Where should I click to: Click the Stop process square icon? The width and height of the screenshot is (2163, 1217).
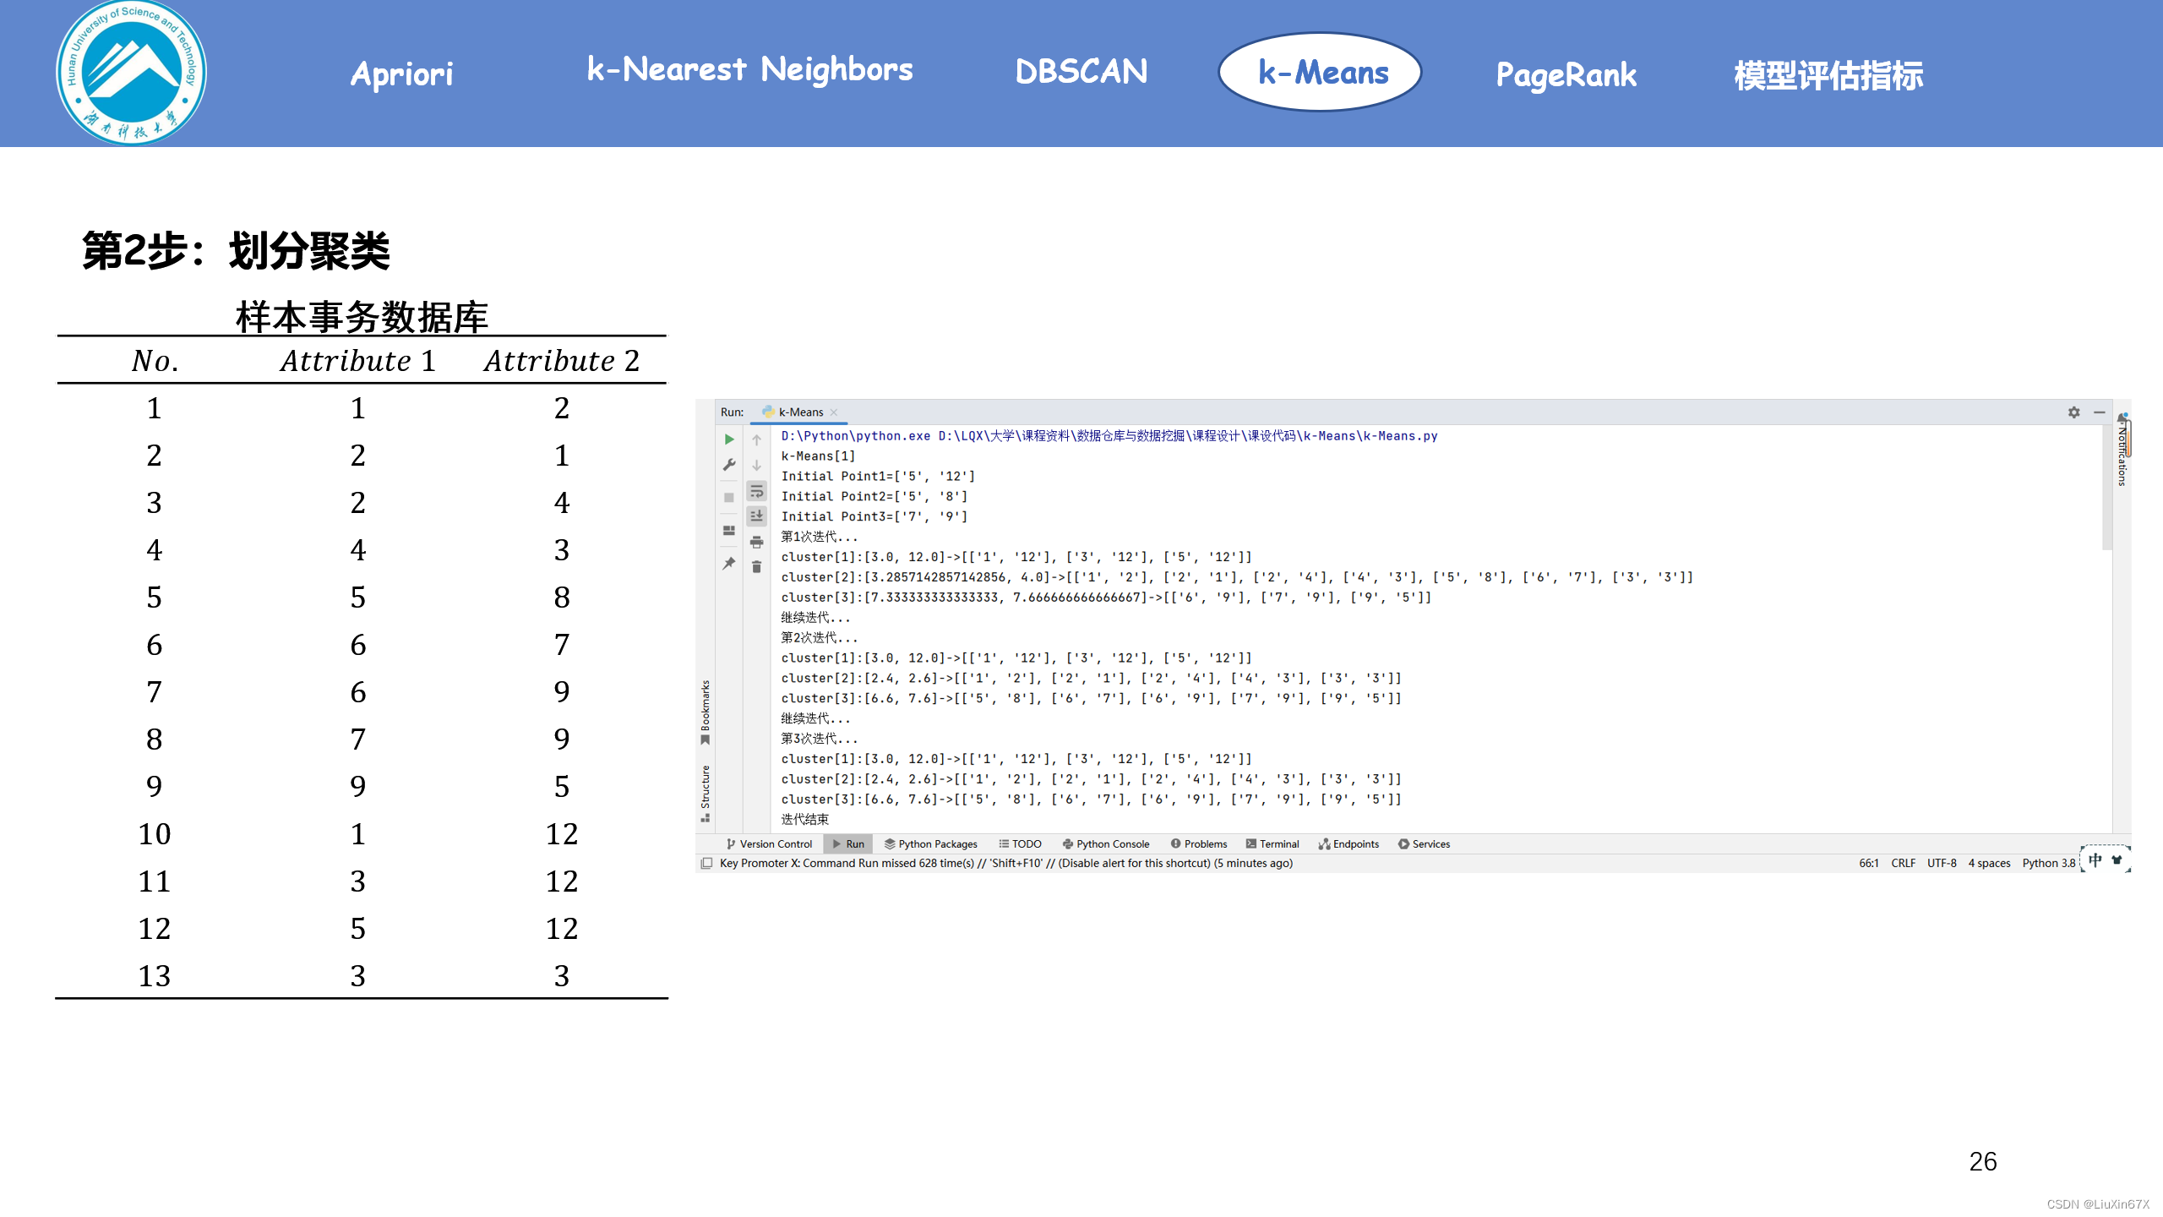pyautogui.click(x=729, y=498)
